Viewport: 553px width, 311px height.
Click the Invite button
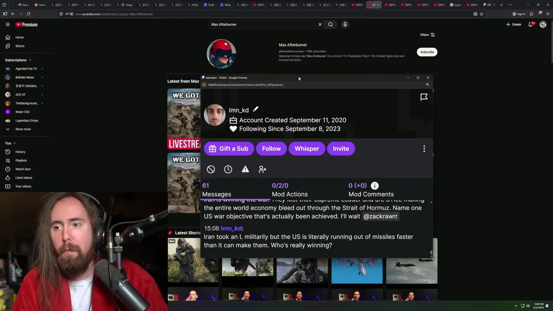click(x=341, y=149)
